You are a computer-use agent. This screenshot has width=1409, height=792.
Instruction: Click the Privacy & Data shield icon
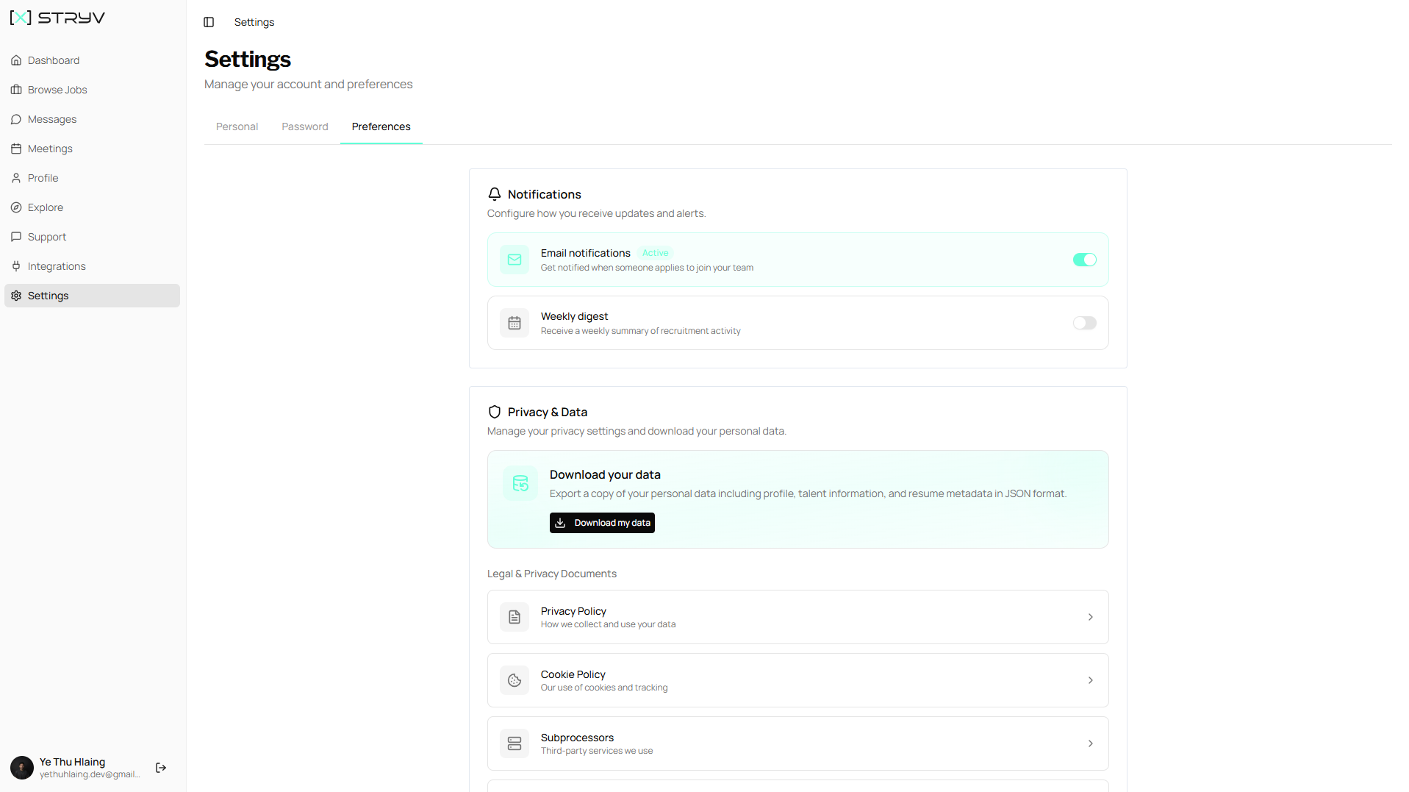click(495, 412)
